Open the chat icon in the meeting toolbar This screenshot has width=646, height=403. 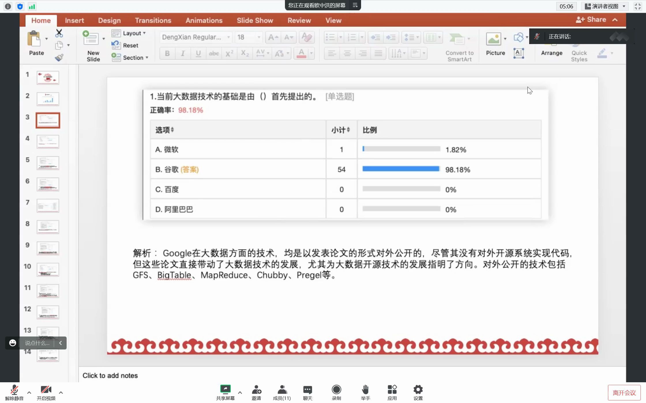pyautogui.click(x=307, y=390)
